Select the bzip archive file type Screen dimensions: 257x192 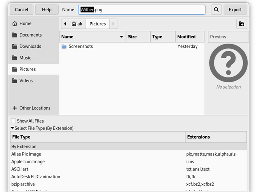(x=128, y=184)
